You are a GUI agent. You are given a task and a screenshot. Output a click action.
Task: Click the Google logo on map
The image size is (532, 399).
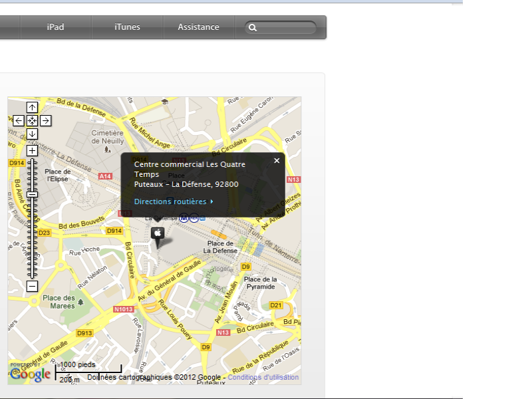click(x=30, y=374)
